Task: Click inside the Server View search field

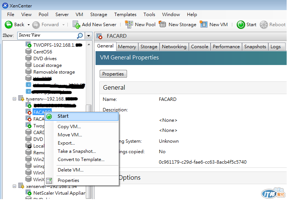Action: [x=48, y=35]
